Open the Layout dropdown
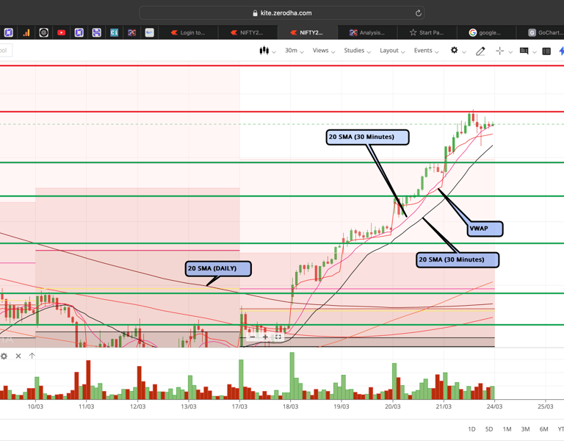The image size is (564, 441). coord(392,51)
